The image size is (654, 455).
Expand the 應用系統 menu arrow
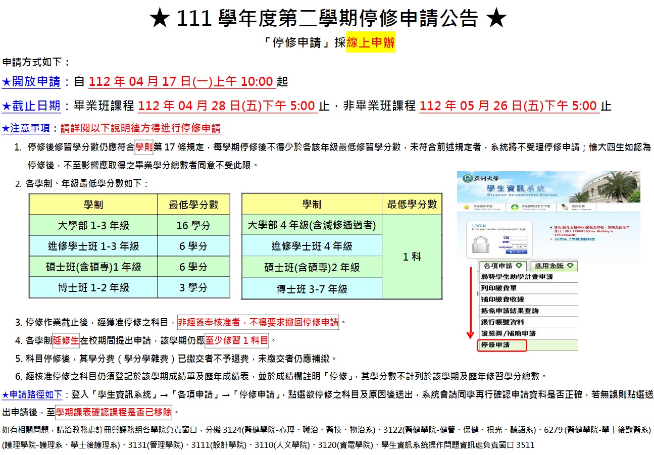[570, 265]
